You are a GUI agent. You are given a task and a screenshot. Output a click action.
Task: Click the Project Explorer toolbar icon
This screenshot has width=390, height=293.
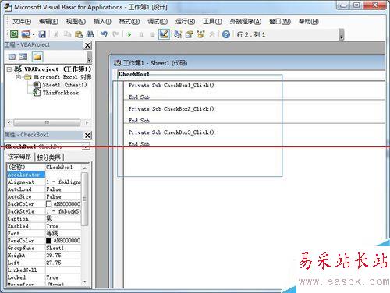[x=178, y=34]
